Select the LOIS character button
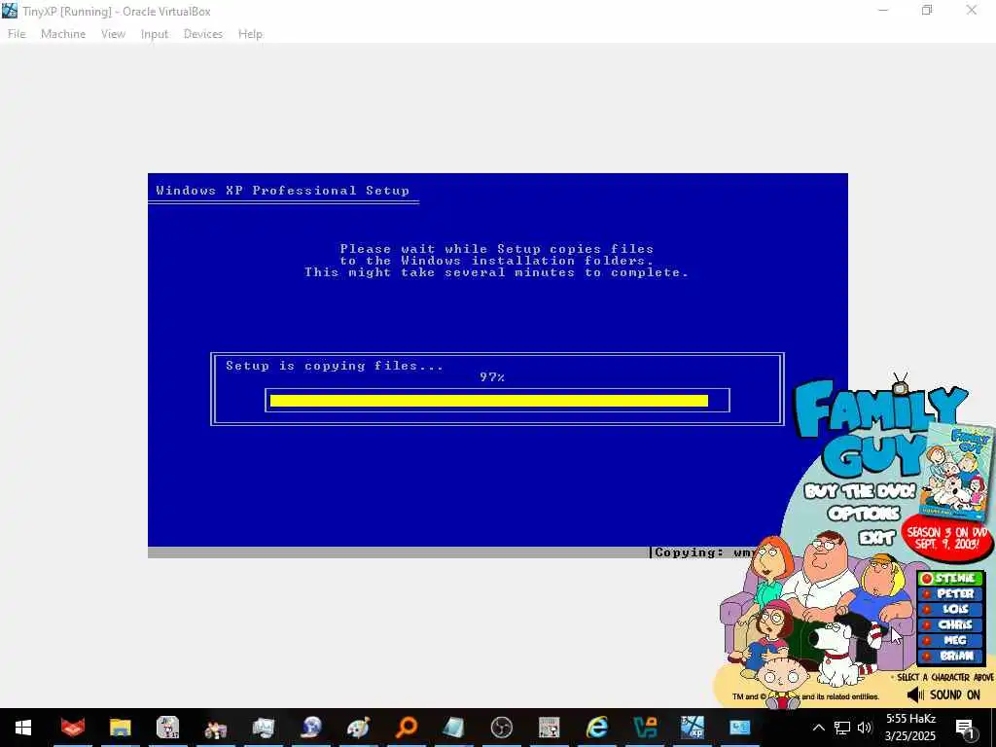 (x=950, y=609)
